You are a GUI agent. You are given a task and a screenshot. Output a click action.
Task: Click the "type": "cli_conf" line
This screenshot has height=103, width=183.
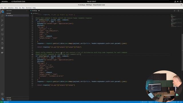[x=46, y=67]
